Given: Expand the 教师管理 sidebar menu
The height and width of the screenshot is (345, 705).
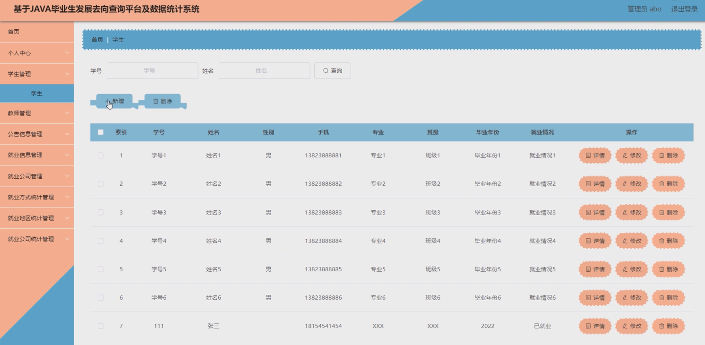Looking at the screenshot, I should point(37,113).
